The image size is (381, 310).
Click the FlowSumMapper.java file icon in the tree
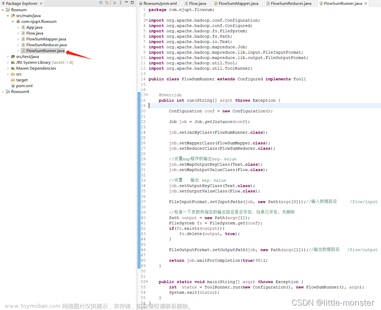[x=23, y=39]
